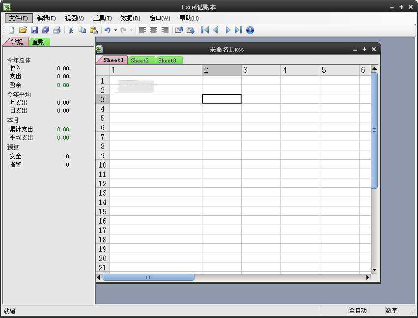Click 全自动 in the status bar
The height and width of the screenshot is (318, 418).
tap(358, 310)
